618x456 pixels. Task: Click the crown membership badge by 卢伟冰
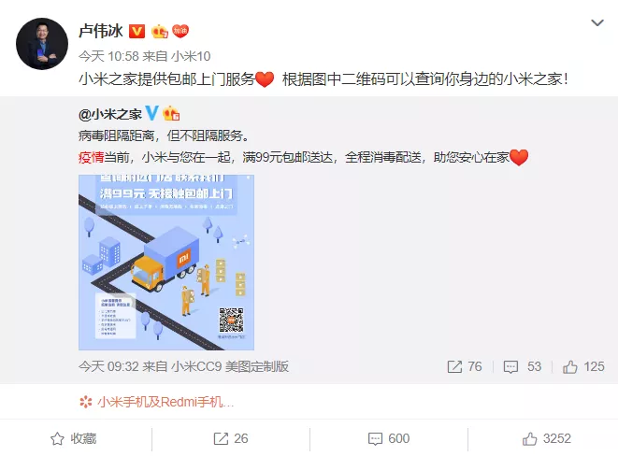(x=160, y=31)
